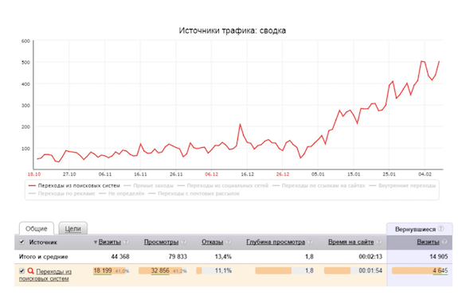458x295 pixels.
Task: Open help icon beside Вернувшиеся Визиты column
Action: [444, 242]
